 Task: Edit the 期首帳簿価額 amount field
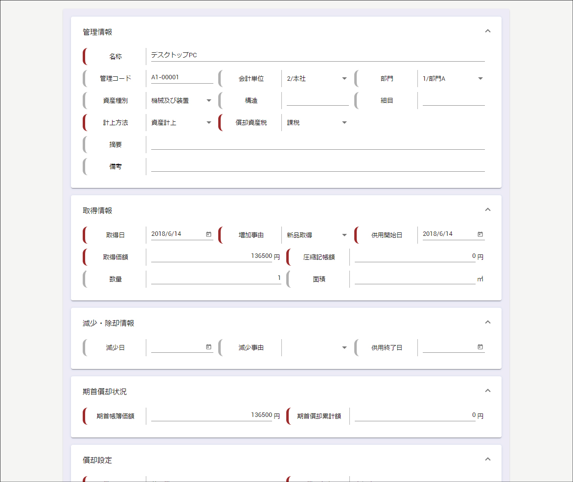211,415
